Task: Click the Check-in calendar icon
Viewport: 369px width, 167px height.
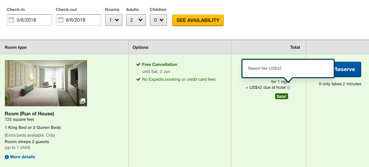Action: coord(11,20)
